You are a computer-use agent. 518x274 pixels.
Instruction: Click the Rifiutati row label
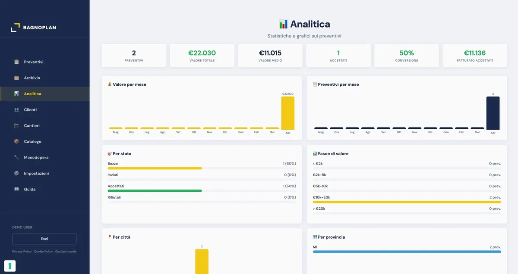(x=114, y=197)
